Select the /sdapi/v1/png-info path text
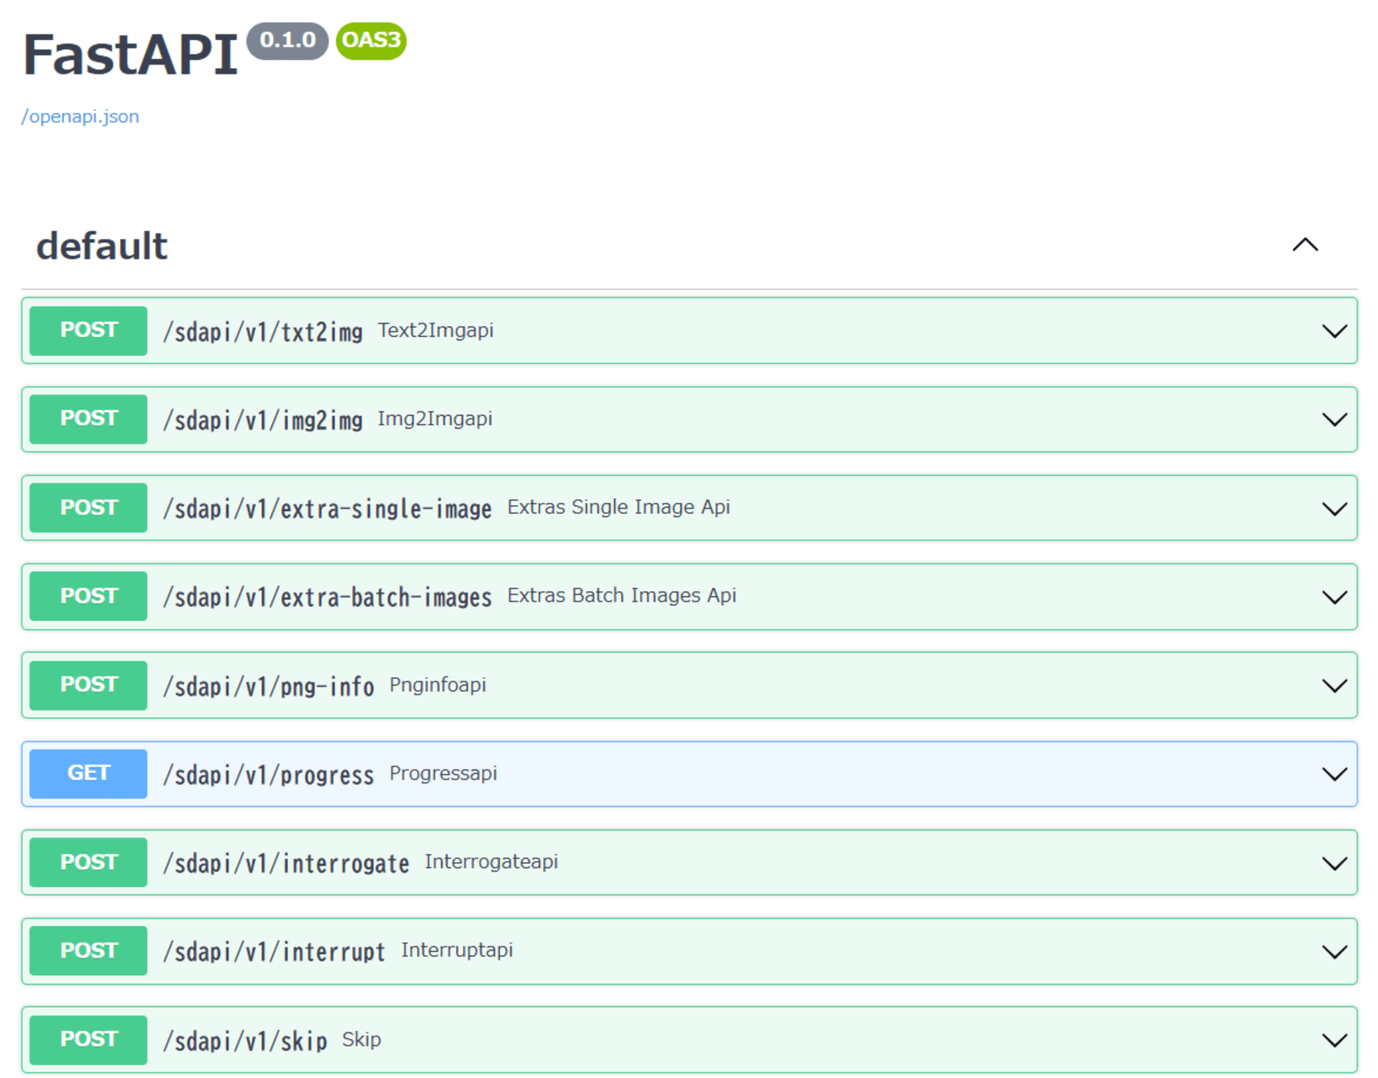 [x=269, y=686]
